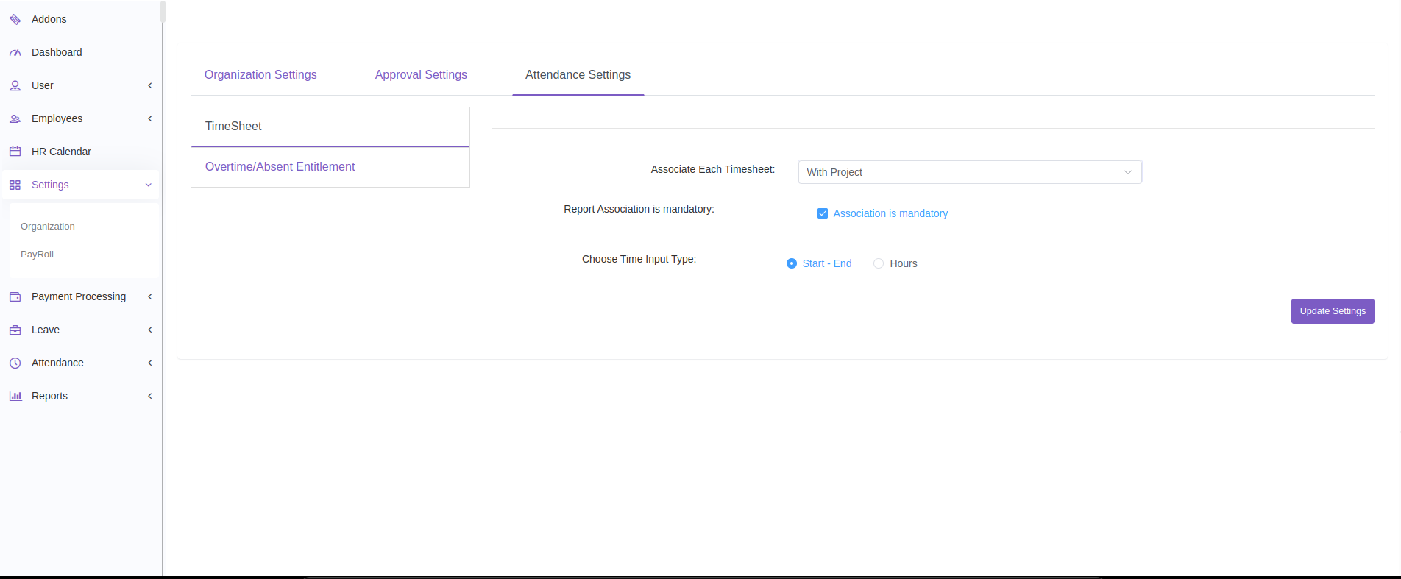Uncheck the Association is mandatory checkbox
The width and height of the screenshot is (1401, 579).
point(823,213)
